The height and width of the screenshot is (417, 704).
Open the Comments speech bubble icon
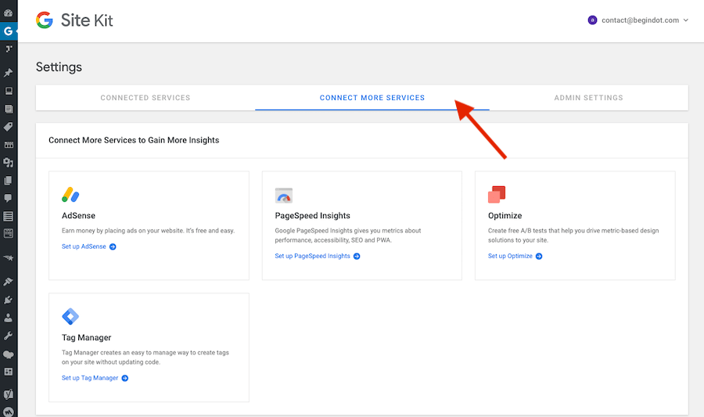pos(8,199)
